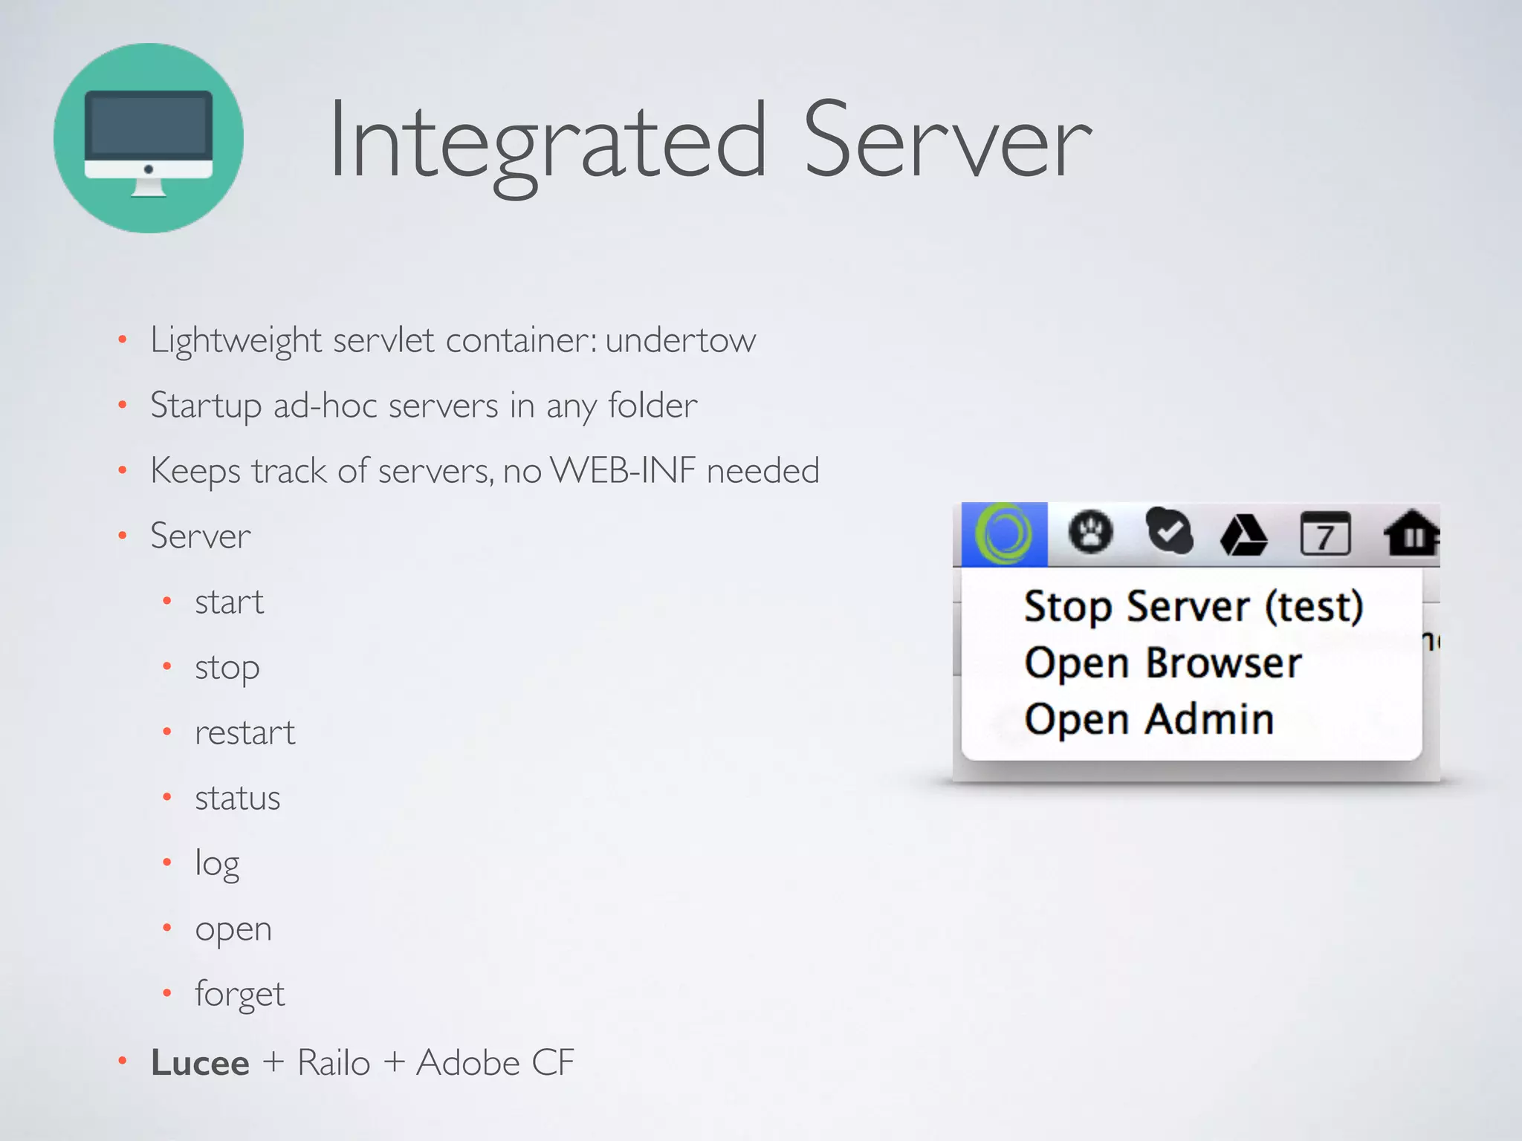Select Stop Server (test) menu entry
Viewport: 1522px width, 1141px height.
click(x=1194, y=607)
